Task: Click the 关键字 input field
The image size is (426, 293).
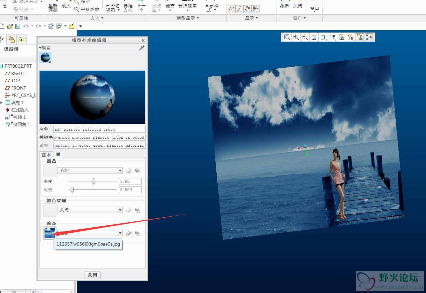Action: pos(99,137)
